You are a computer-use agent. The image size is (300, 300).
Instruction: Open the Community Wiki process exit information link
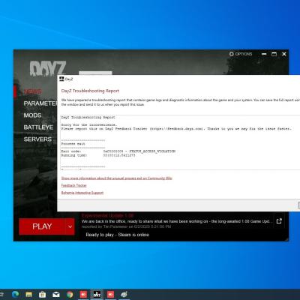[x=117, y=178]
